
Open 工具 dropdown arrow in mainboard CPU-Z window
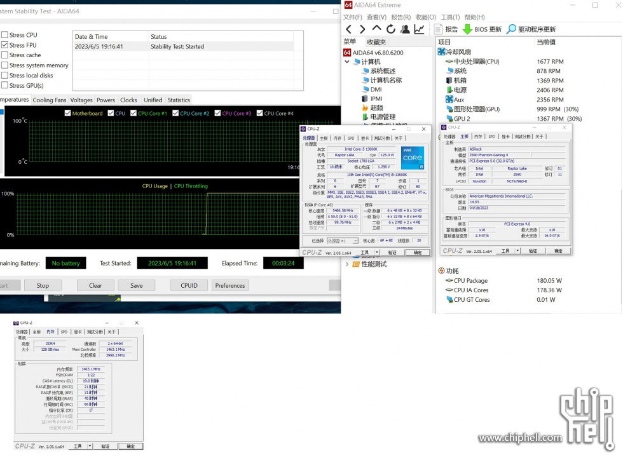(x=517, y=251)
